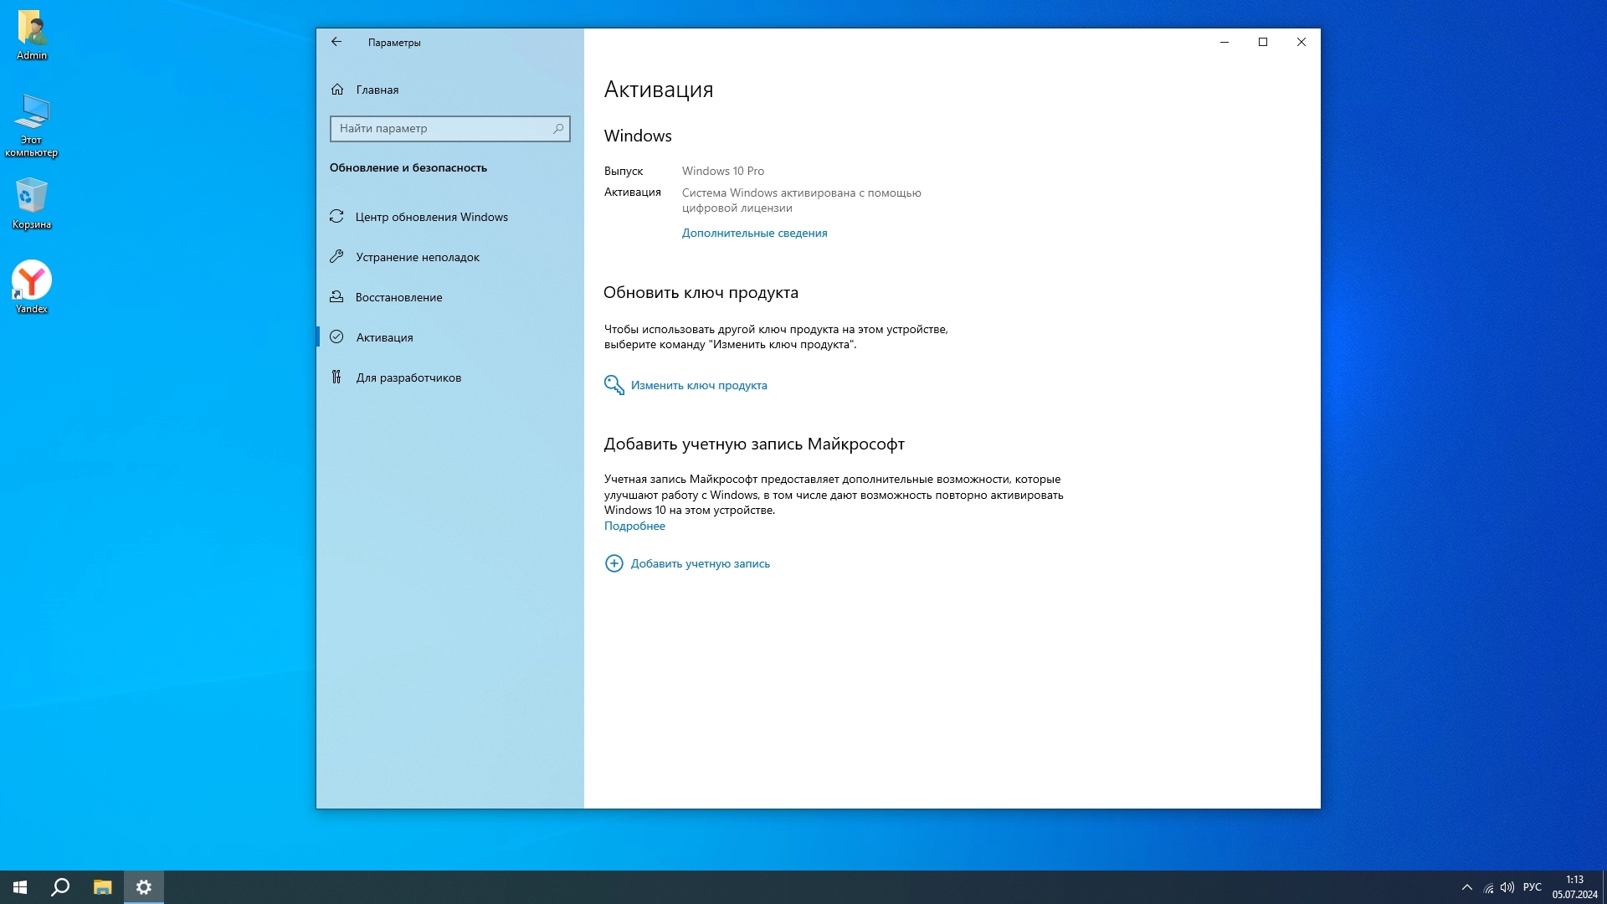Open the Windows Start menu
1607x904 pixels.
20,887
